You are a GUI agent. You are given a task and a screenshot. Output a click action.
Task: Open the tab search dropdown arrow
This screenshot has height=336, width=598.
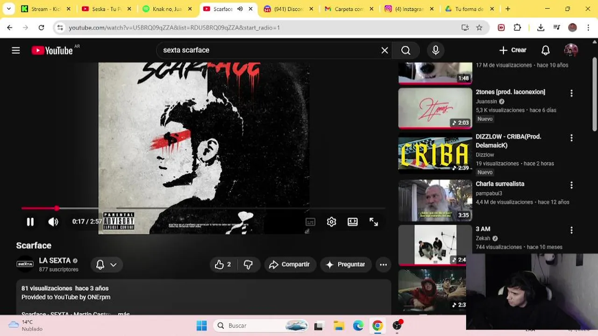[8, 9]
